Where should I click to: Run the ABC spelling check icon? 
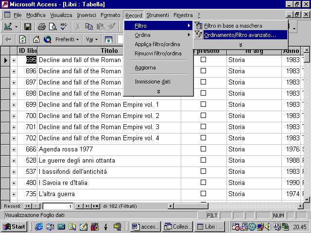64,27
